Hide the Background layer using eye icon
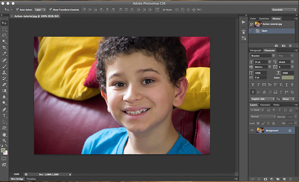Screen dimensions: 299x182 pos(252,130)
